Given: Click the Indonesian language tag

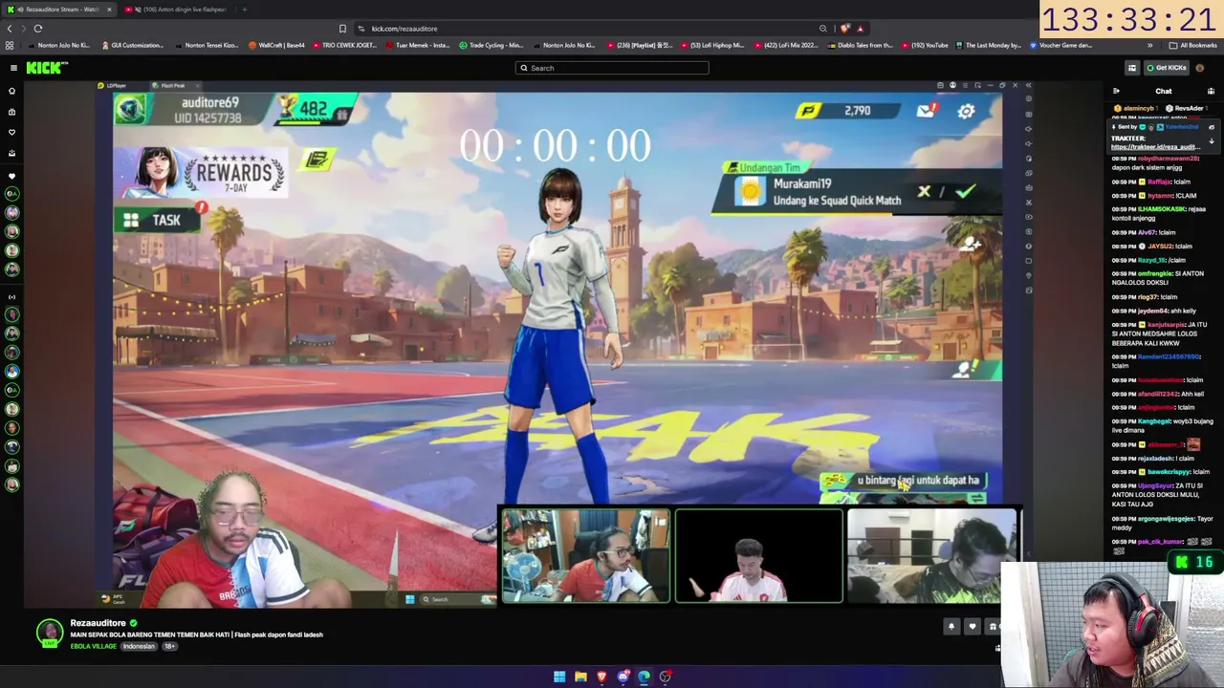Looking at the screenshot, I should coord(139,647).
